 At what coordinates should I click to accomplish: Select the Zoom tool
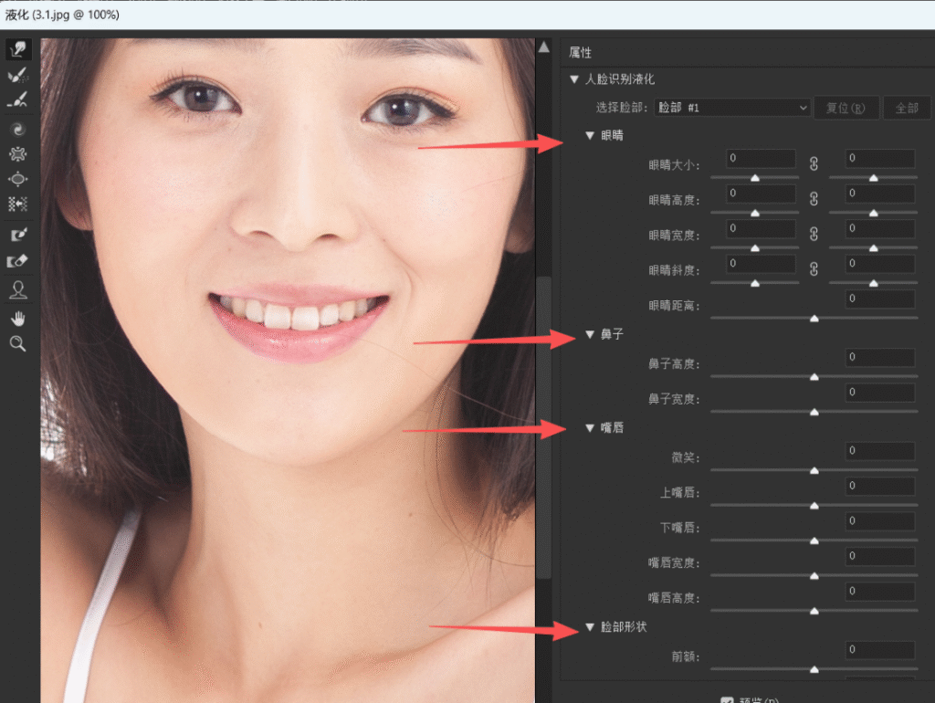[18, 344]
